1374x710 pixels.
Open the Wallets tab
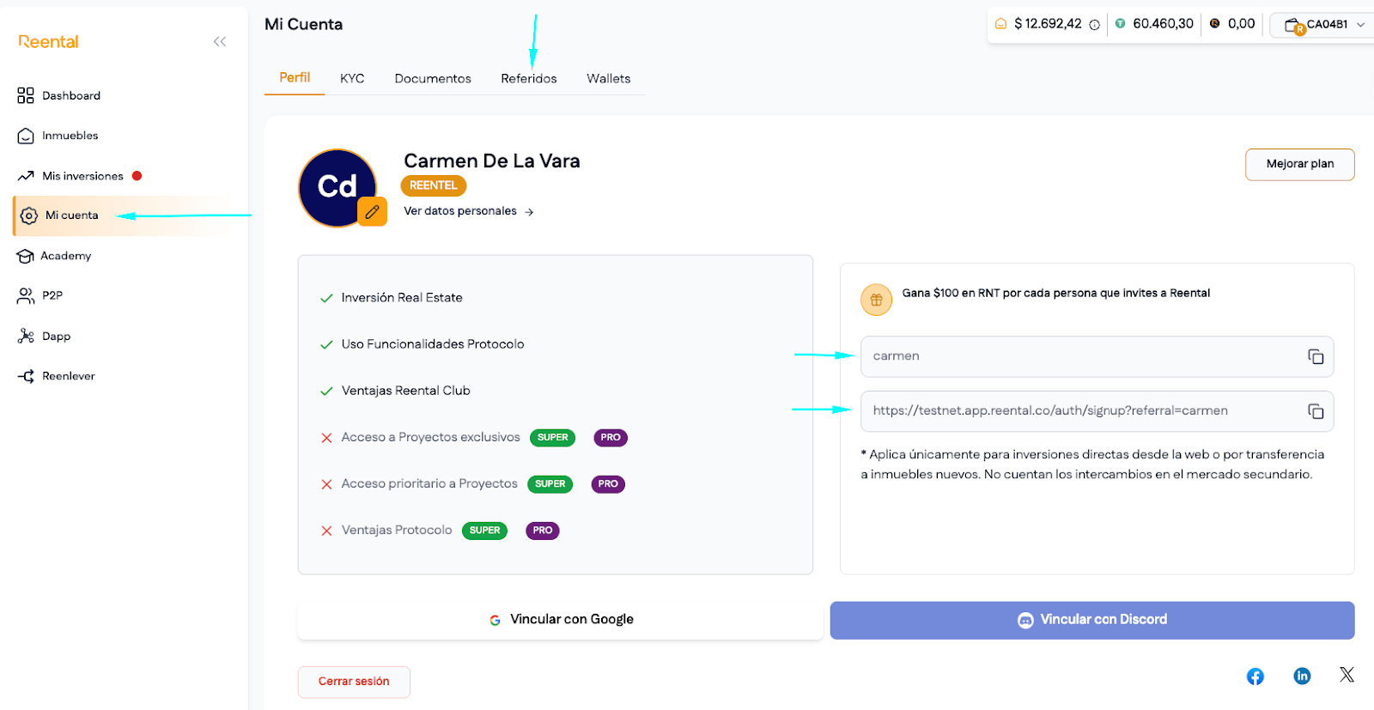(609, 78)
